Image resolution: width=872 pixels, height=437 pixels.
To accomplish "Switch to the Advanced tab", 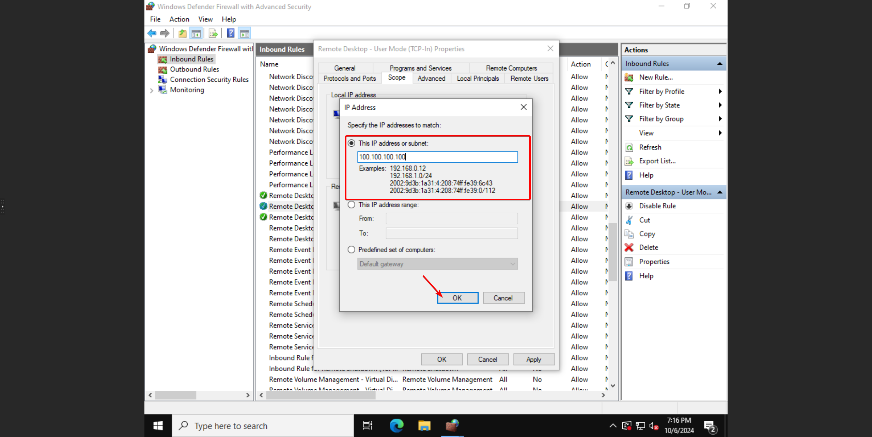I will 431,78.
